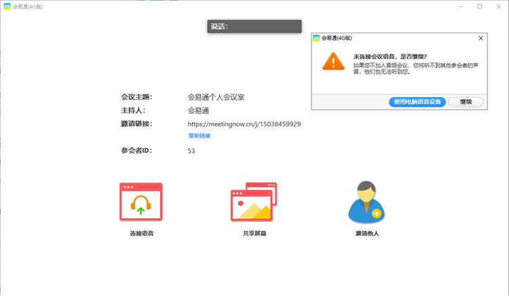Click the 会易通 logo in dialog title bar

(x=316, y=38)
